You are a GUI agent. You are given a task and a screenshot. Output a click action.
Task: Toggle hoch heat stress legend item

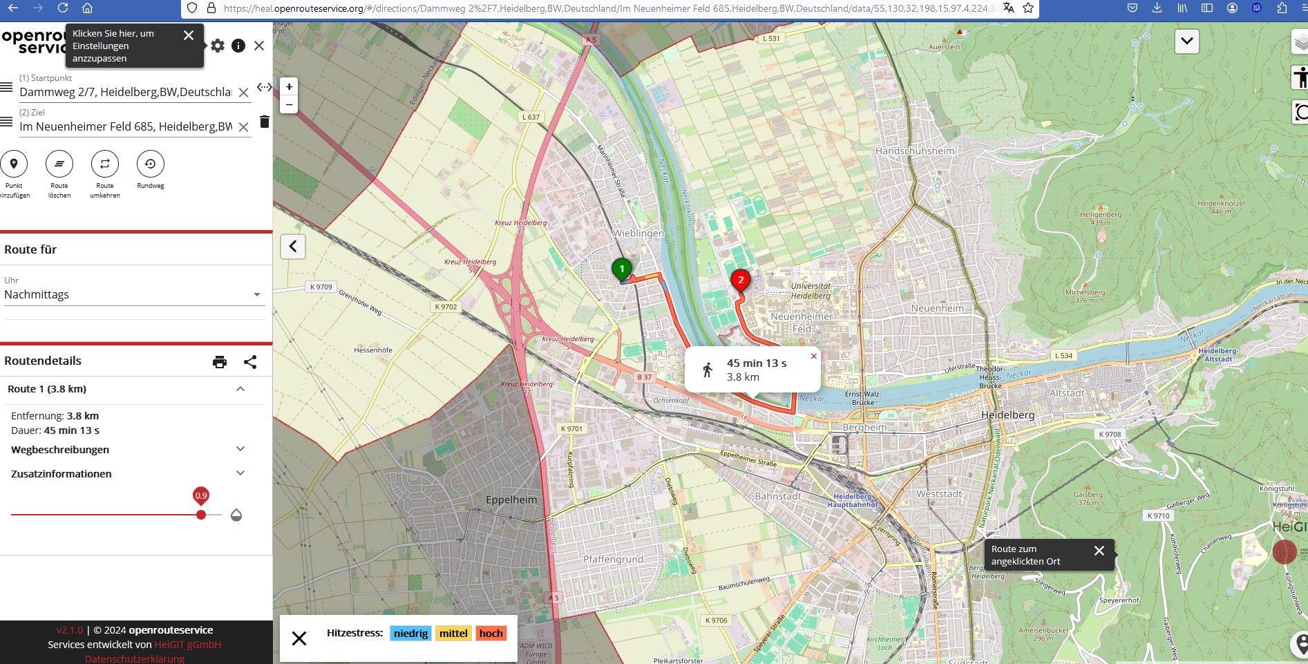491,634
